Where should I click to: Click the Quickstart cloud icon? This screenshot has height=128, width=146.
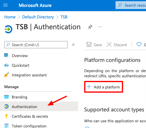6,65
